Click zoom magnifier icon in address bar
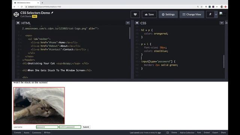This screenshot has width=240, height=135. coord(198,7)
